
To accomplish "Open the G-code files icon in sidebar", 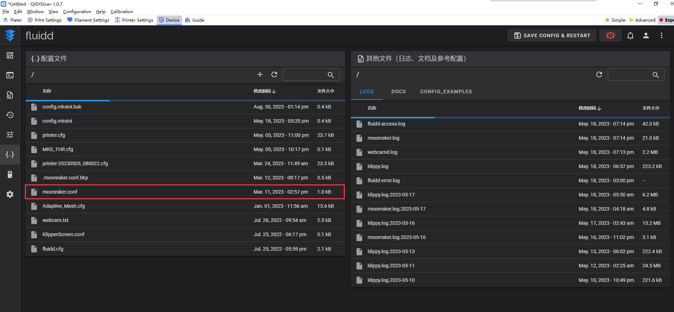I will click(x=10, y=95).
